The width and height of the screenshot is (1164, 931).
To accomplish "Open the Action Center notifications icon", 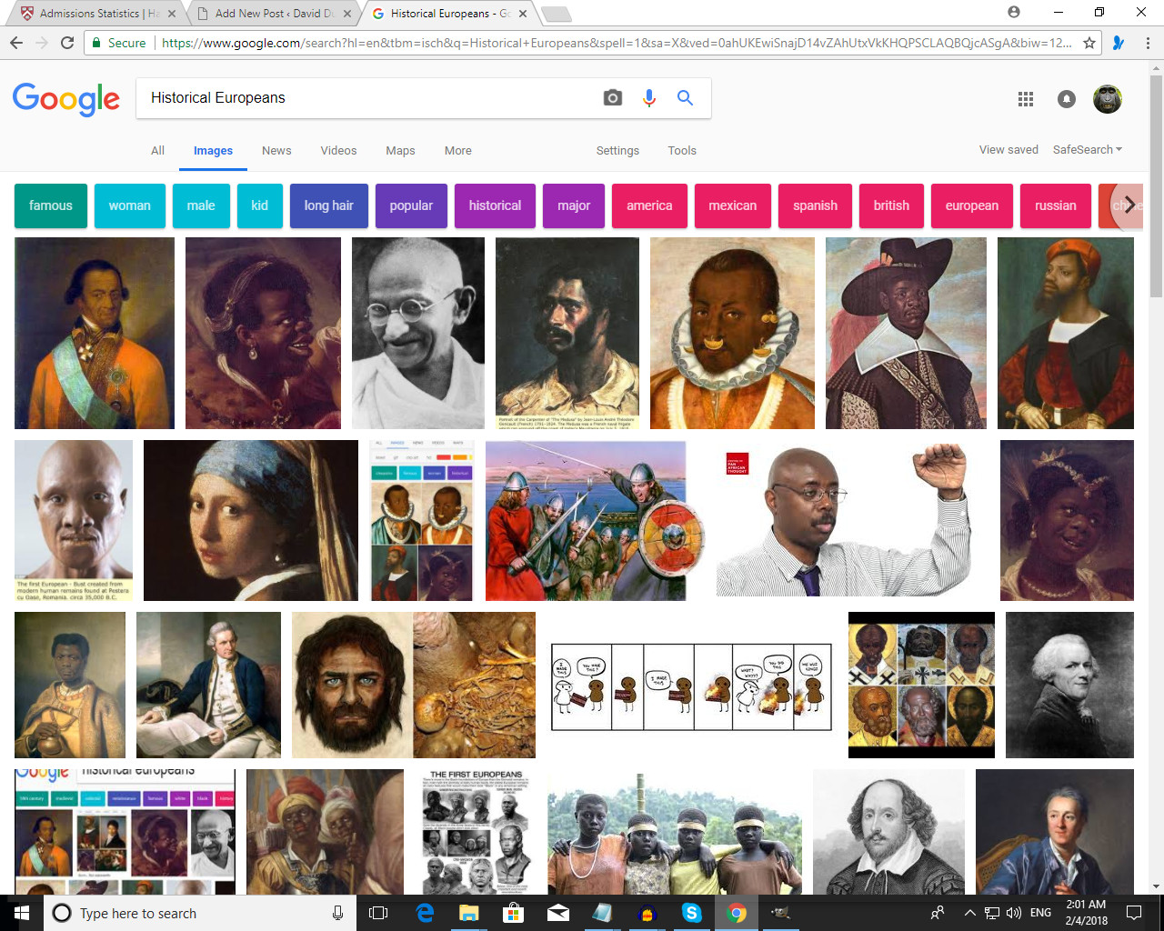I will coord(1134,913).
